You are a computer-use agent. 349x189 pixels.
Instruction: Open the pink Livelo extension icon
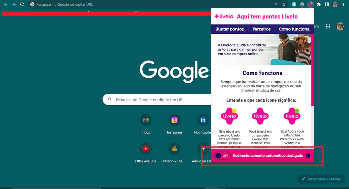[x=310, y=4]
